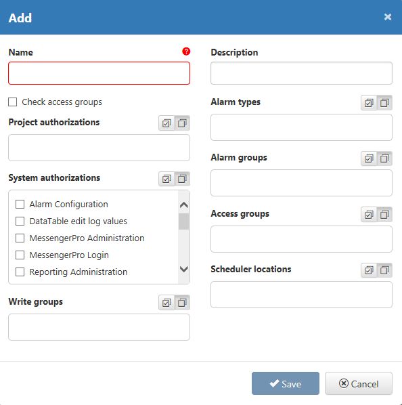Select all Write groups icon
The height and width of the screenshot is (405, 402).
pyautogui.click(x=166, y=303)
